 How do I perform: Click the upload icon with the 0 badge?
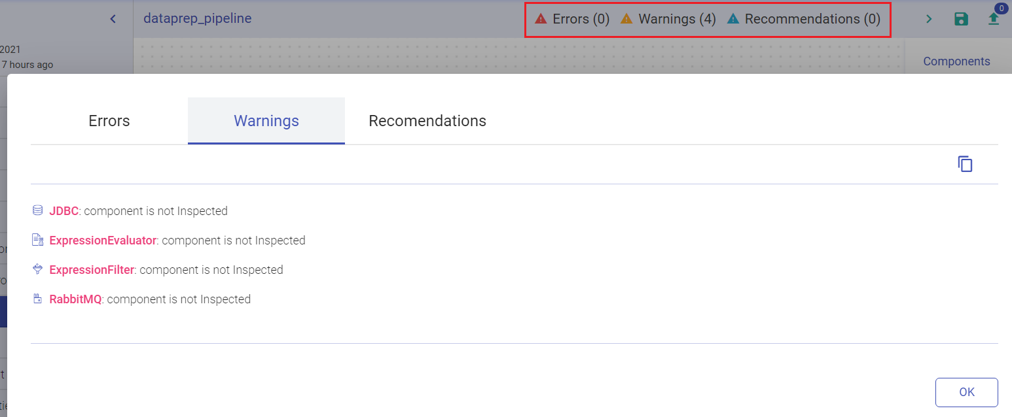994,19
